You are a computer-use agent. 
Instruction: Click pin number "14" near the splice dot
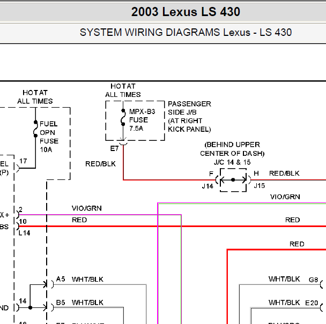pyautogui.click(x=23, y=301)
